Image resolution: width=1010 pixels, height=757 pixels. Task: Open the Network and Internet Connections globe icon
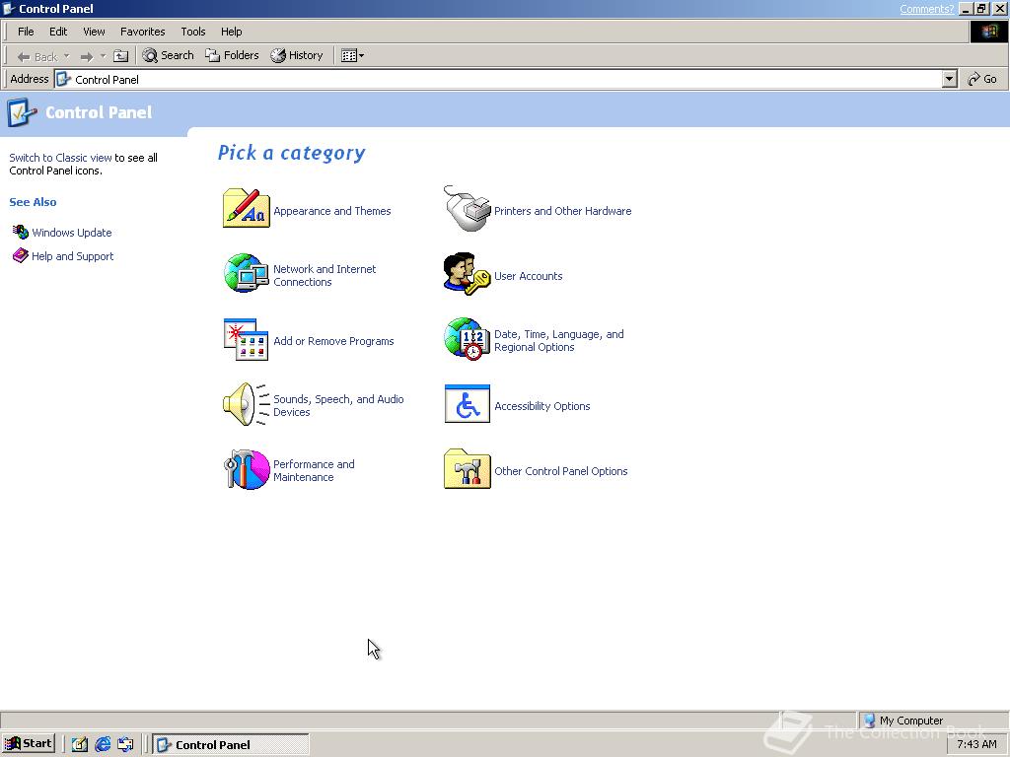pos(246,273)
